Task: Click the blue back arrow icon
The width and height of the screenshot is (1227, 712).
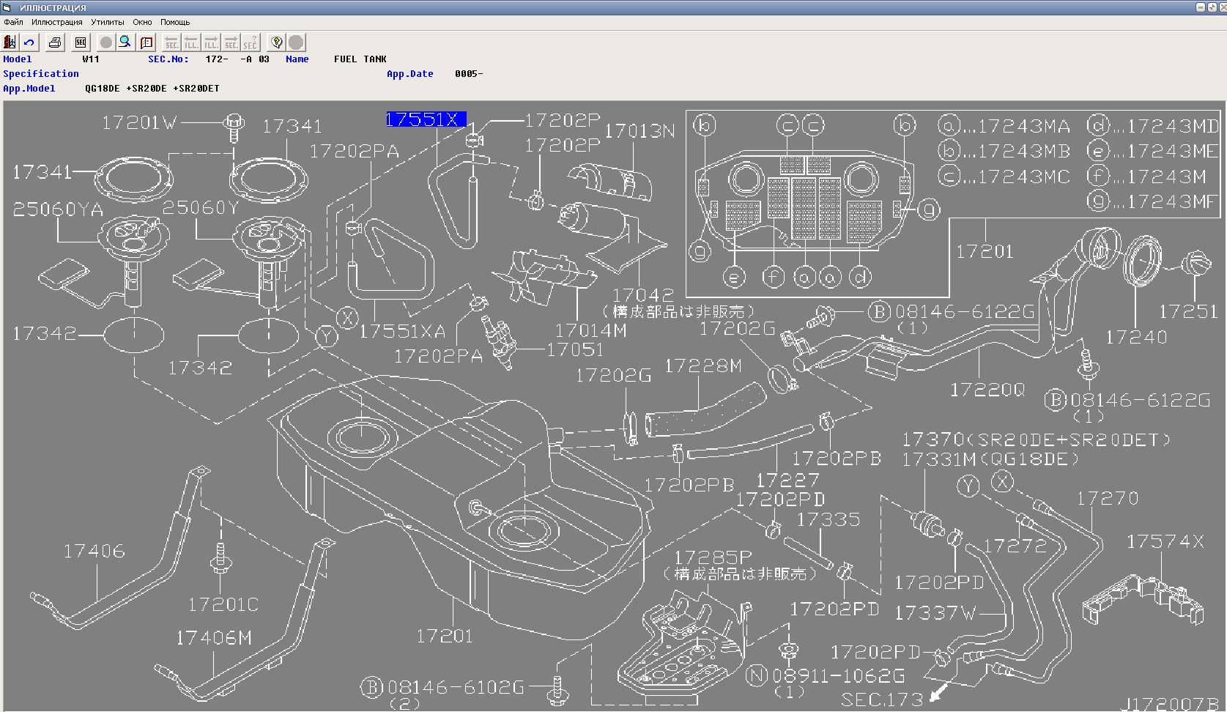Action: (29, 42)
